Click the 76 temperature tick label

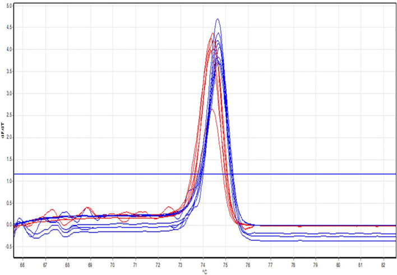[248, 265]
